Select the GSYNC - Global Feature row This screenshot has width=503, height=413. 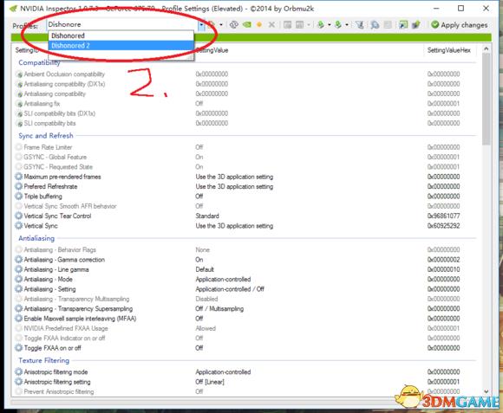click(x=245, y=158)
